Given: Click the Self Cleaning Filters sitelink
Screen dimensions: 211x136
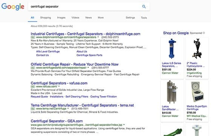Looking at the screenshot, I should 77,97.
